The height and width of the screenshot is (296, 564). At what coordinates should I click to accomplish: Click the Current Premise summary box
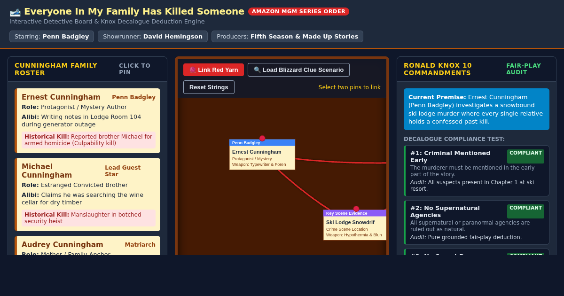(477, 109)
